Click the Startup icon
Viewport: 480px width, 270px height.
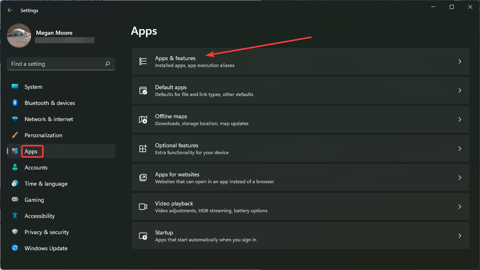[143, 236]
